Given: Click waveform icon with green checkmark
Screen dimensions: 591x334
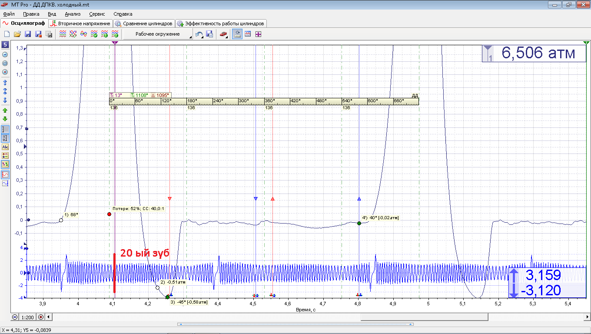Looking at the screenshot, I should point(94,34).
